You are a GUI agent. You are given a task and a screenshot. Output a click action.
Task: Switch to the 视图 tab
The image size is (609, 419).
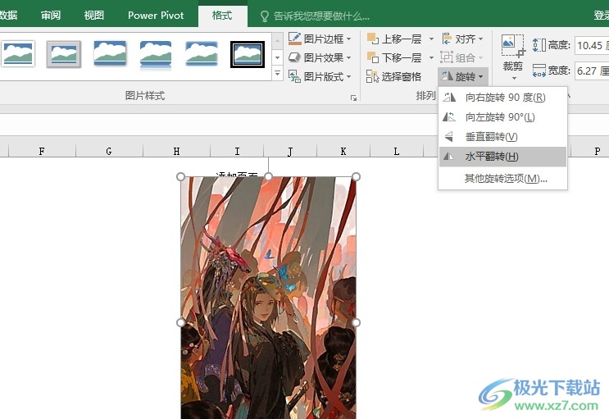coord(94,15)
